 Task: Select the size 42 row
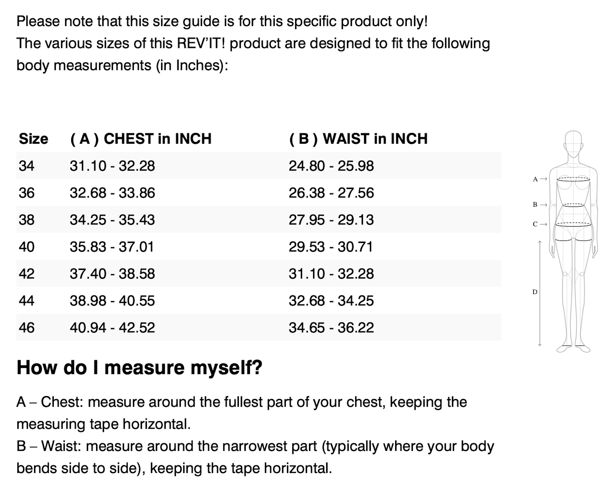click(x=258, y=274)
